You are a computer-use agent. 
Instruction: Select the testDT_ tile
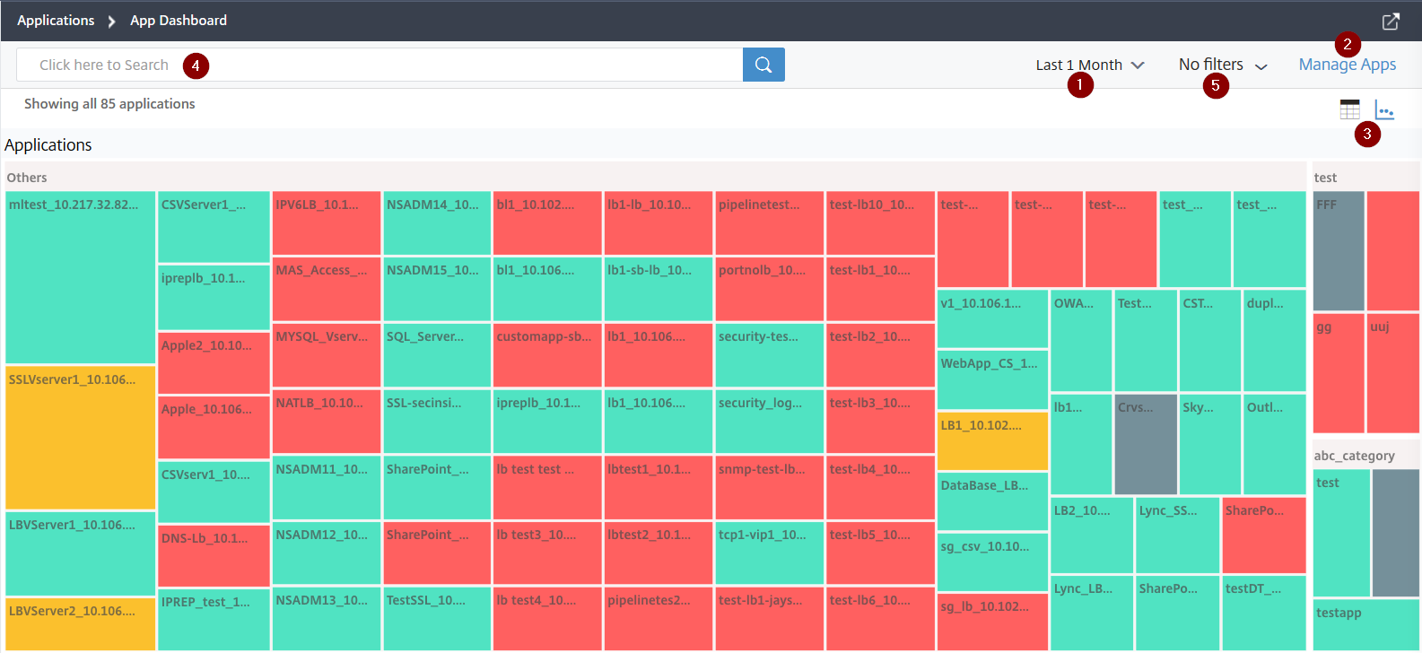pyautogui.click(x=1263, y=613)
